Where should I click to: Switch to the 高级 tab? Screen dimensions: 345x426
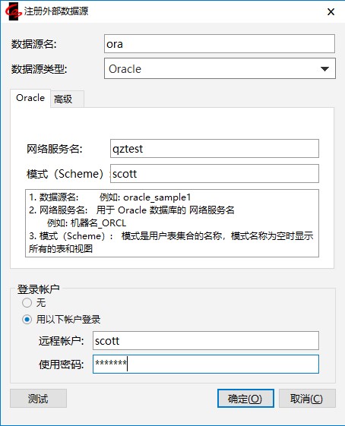pos(67,99)
